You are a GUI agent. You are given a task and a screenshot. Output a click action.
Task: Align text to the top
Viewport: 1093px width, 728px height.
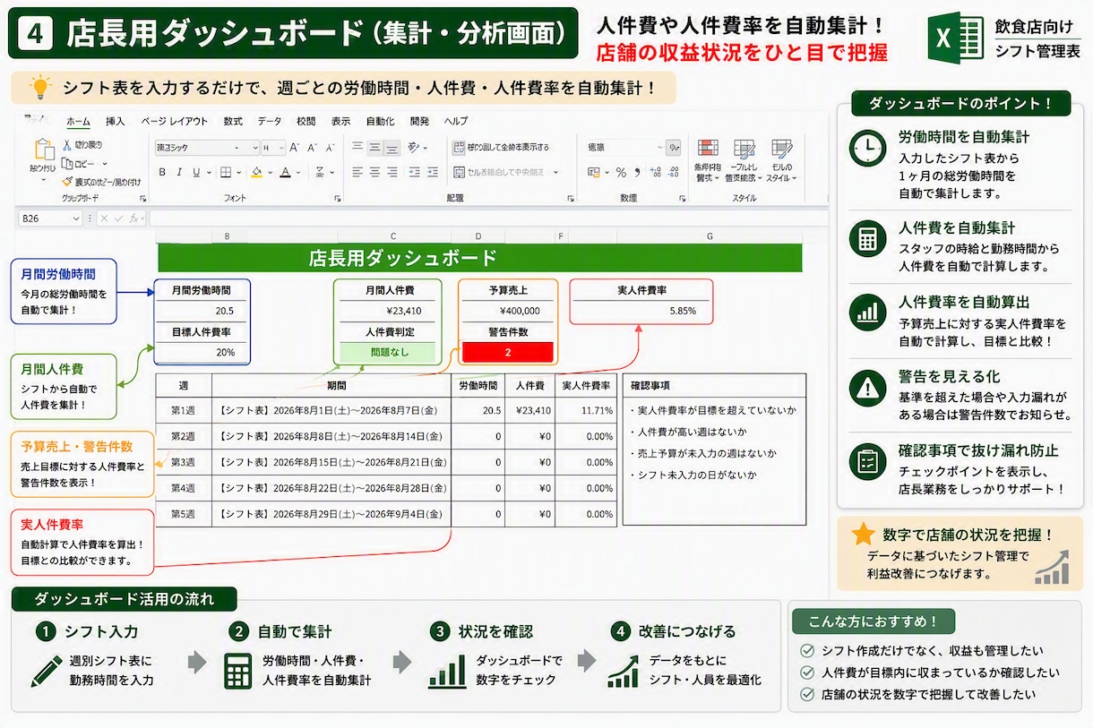coord(357,147)
